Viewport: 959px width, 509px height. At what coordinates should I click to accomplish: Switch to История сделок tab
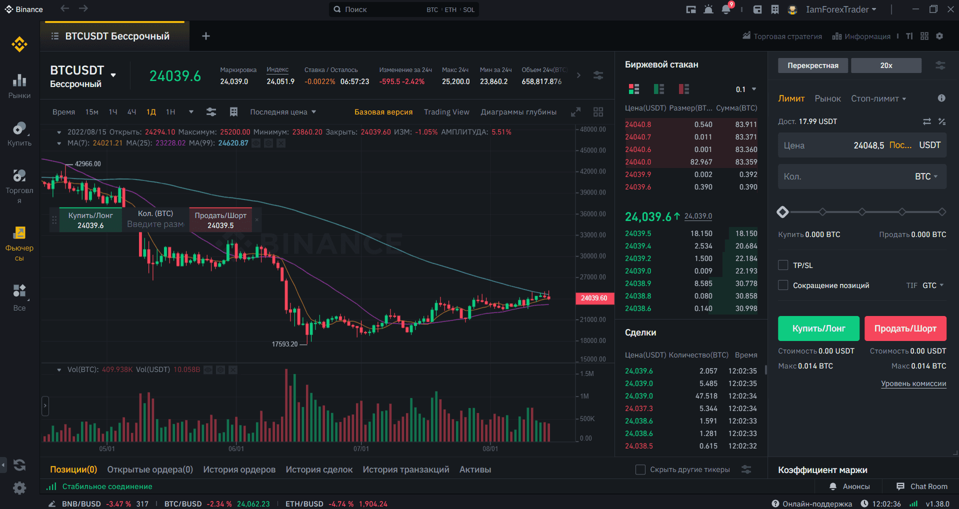pos(319,469)
